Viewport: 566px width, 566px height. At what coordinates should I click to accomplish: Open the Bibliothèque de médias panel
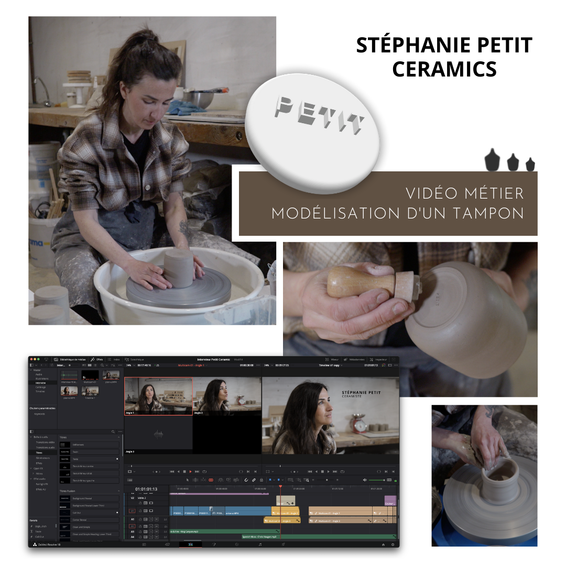tap(70, 360)
